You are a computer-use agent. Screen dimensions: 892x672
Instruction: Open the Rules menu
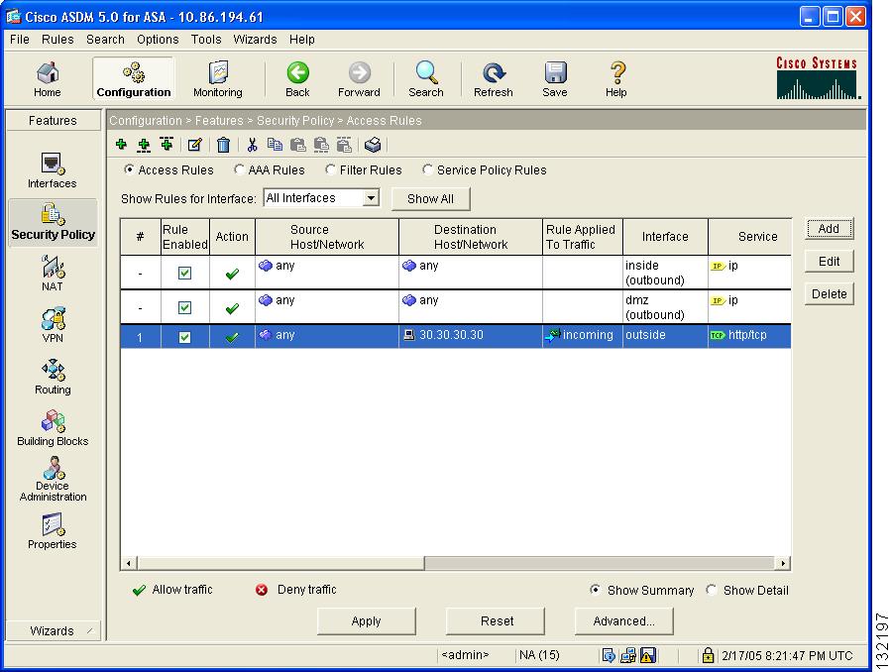[57, 40]
